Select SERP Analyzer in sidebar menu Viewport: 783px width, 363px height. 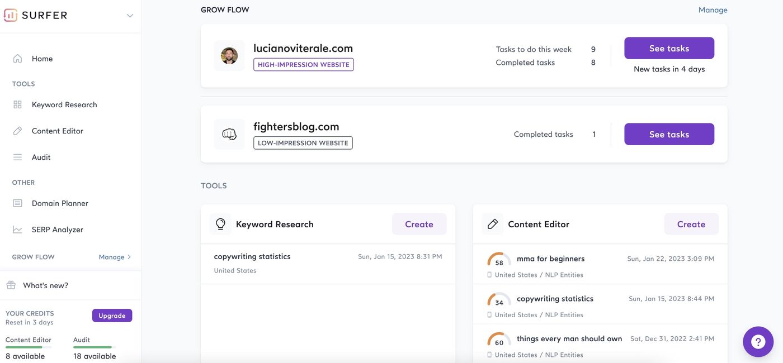(58, 230)
